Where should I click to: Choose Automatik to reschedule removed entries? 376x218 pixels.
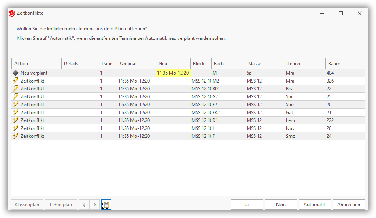(315, 205)
